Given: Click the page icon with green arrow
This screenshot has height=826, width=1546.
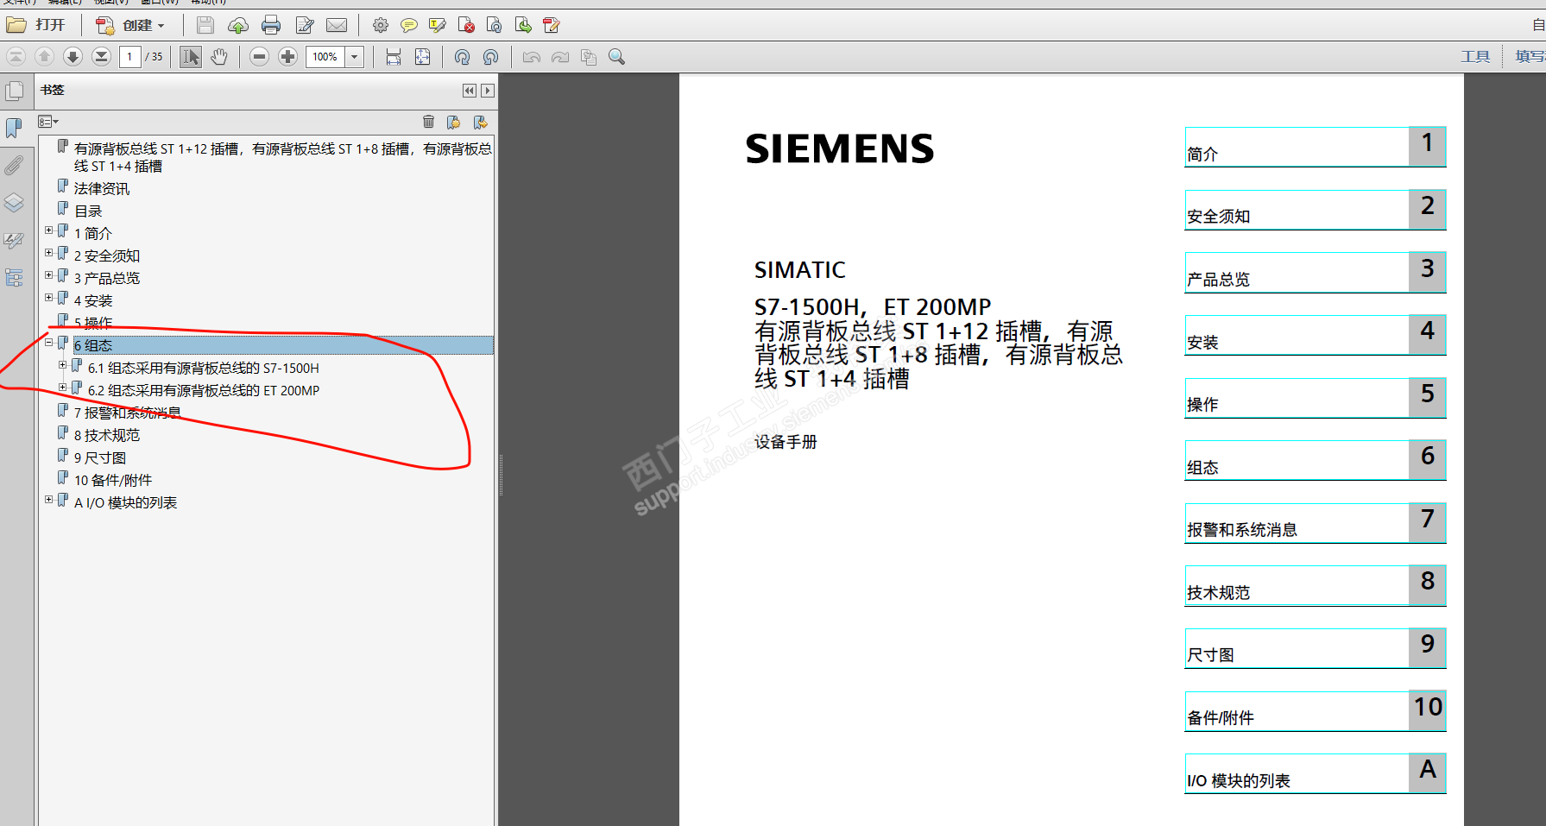Looking at the screenshot, I should (x=523, y=25).
